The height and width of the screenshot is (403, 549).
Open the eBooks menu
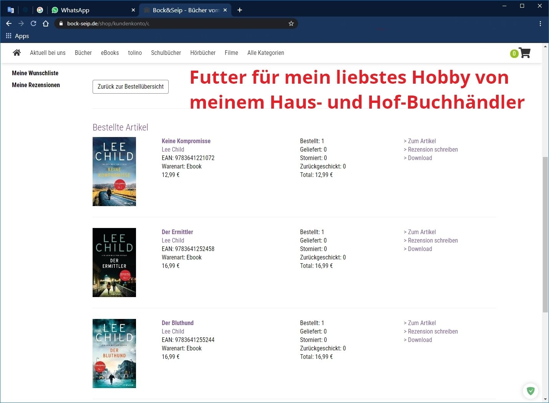click(110, 53)
